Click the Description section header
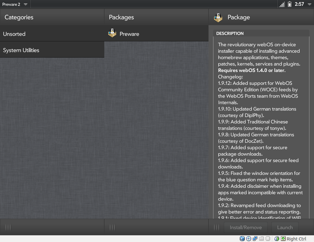The image size is (314, 242). click(x=261, y=33)
